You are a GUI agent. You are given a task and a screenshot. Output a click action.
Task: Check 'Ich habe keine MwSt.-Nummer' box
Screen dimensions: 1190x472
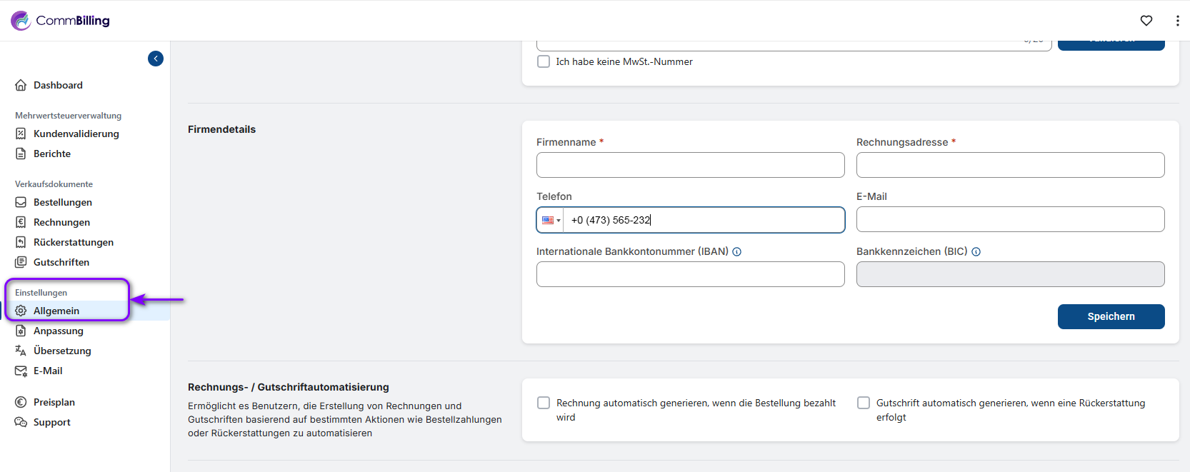pyautogui.click(x=544, y=61)
